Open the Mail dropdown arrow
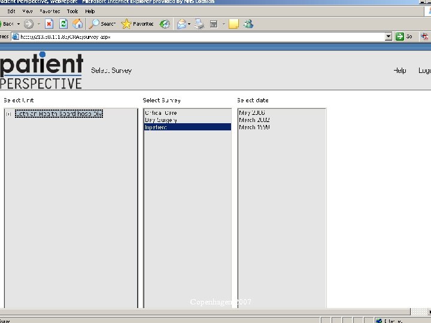 (x=189, y=24)
